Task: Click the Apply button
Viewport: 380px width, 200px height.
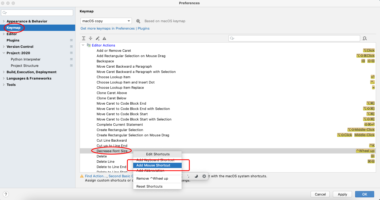Action: [342, 194]
